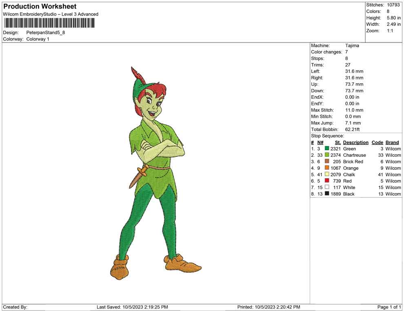Click the Chartreuse thread color swatch

(x=327, y=155)
